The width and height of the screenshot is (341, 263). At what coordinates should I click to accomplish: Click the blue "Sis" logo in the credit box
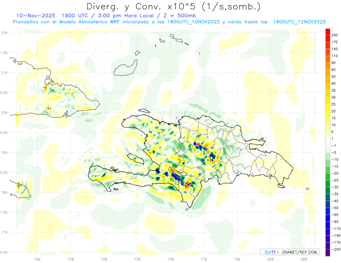(x=268, y=252)
